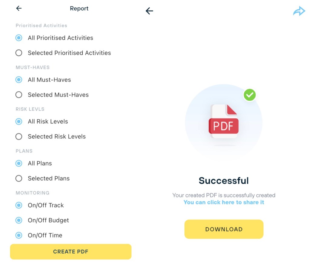Select All Risk Levels radio button

click(x=19, y=122)
